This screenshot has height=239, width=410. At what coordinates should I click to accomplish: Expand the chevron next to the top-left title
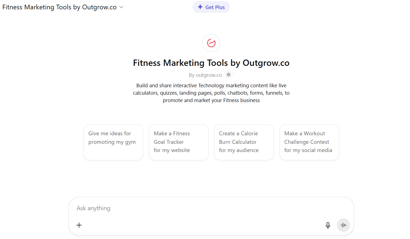click(121, 7)
